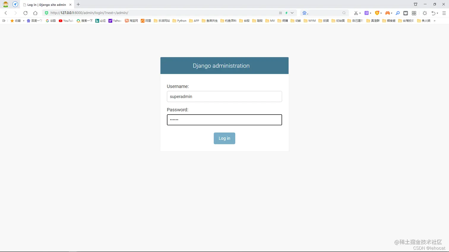Click the QR code icon in address bar

(280, 13)
